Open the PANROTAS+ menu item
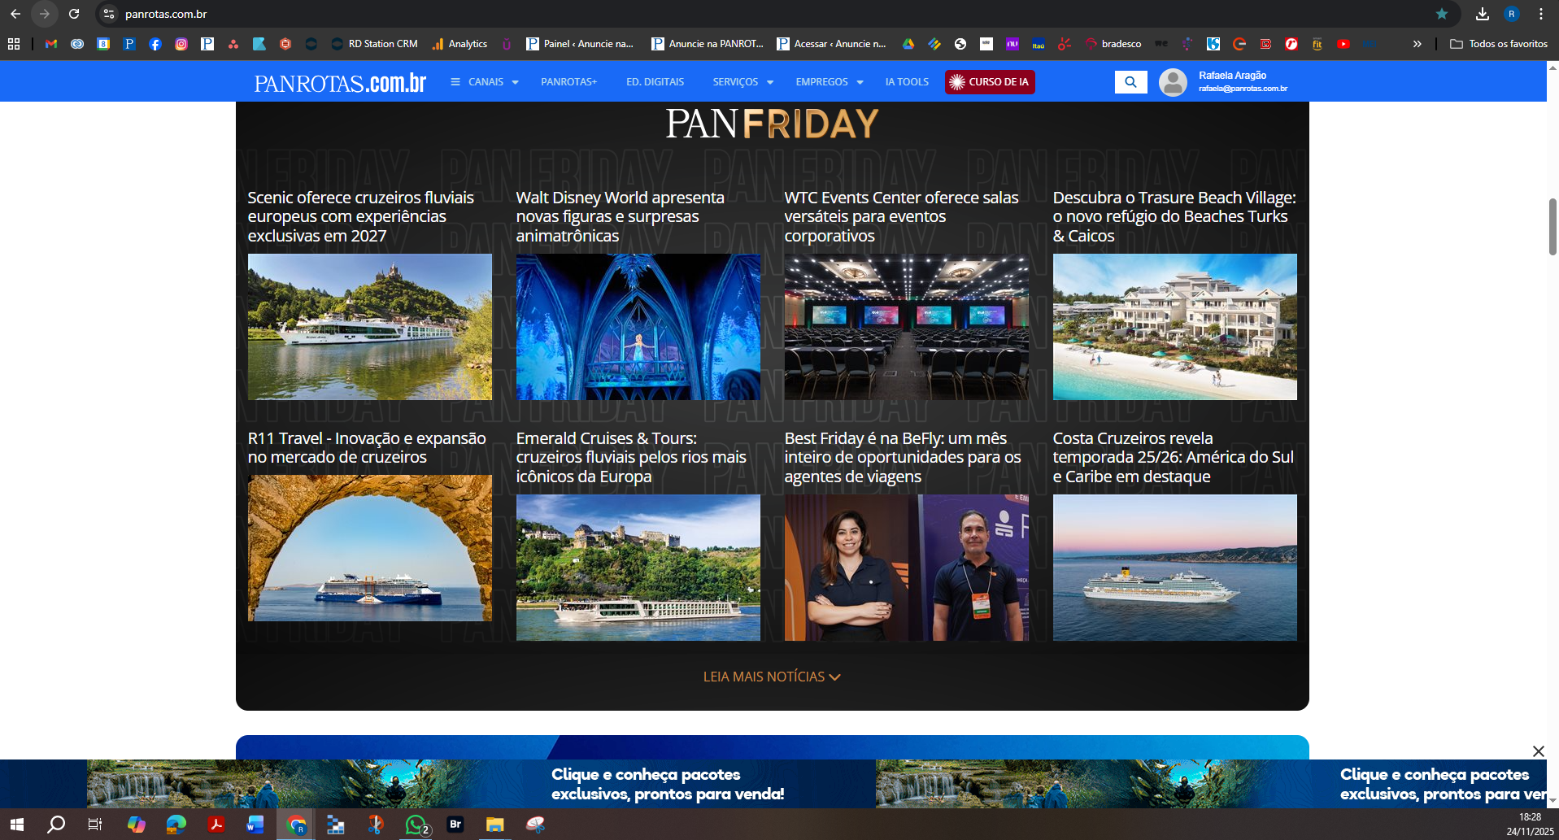 [568, 82]
